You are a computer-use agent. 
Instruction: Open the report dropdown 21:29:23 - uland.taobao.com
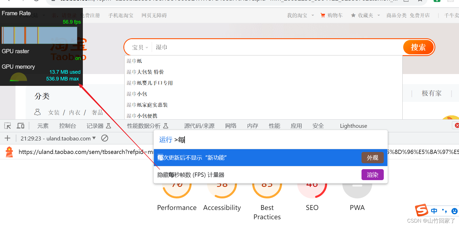point(58,138)
